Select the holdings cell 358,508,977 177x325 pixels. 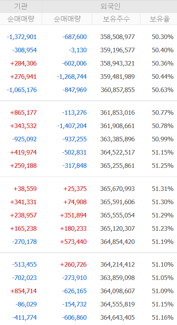pos(117,37)
